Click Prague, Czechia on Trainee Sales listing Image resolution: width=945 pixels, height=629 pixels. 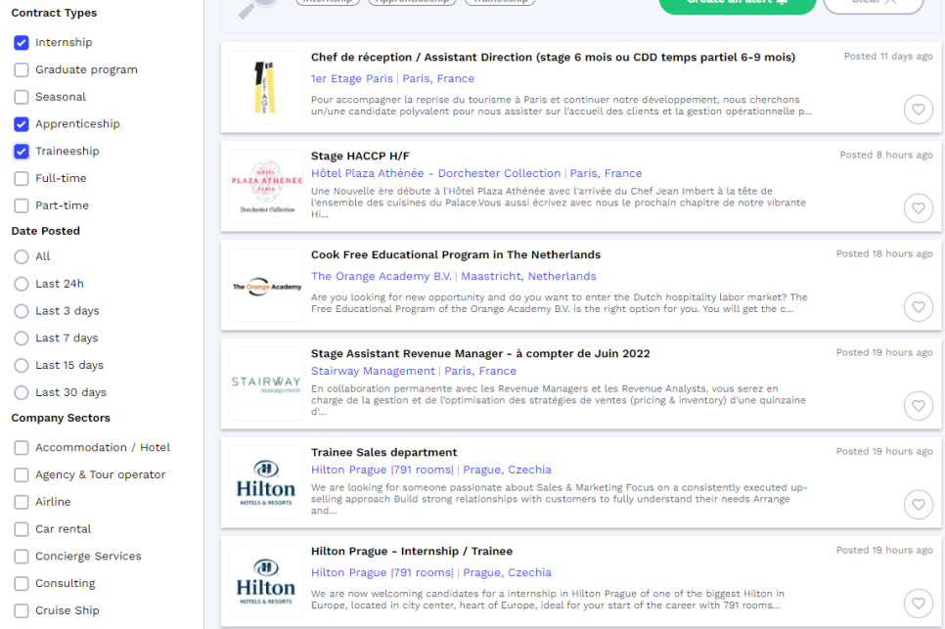tap(507, 470)
